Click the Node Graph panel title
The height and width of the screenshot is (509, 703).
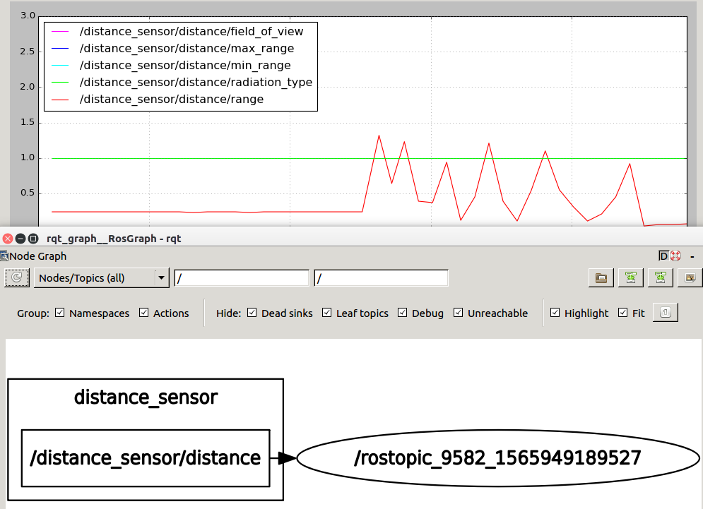(38, 256)
